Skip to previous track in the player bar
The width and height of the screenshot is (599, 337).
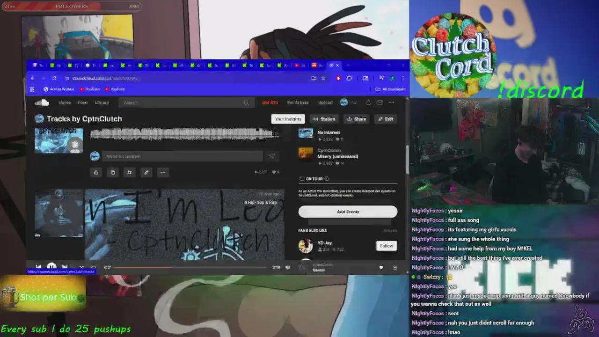pos(38,267)
